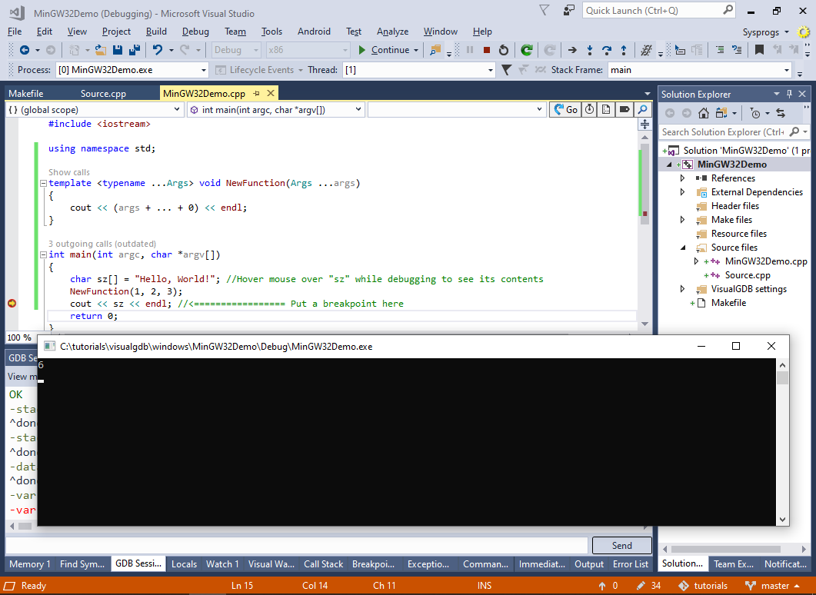The height and width of the screenshot is (595, 816).
Task: Click the Step Over icon
Action: [607, 50]
